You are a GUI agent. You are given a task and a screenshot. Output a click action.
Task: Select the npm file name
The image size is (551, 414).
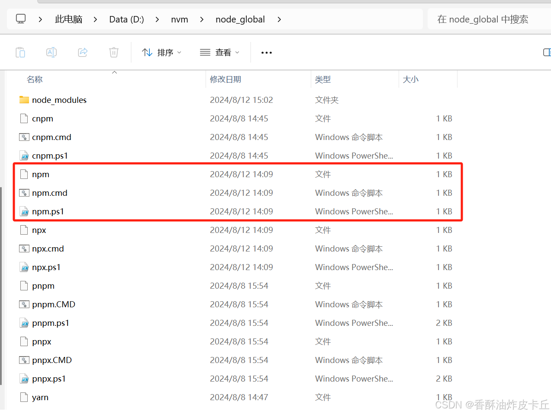41,174
